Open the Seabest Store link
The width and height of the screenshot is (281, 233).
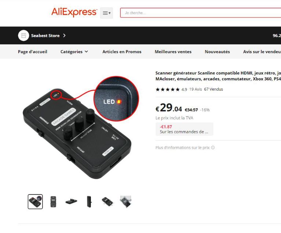tap(45, 36)
